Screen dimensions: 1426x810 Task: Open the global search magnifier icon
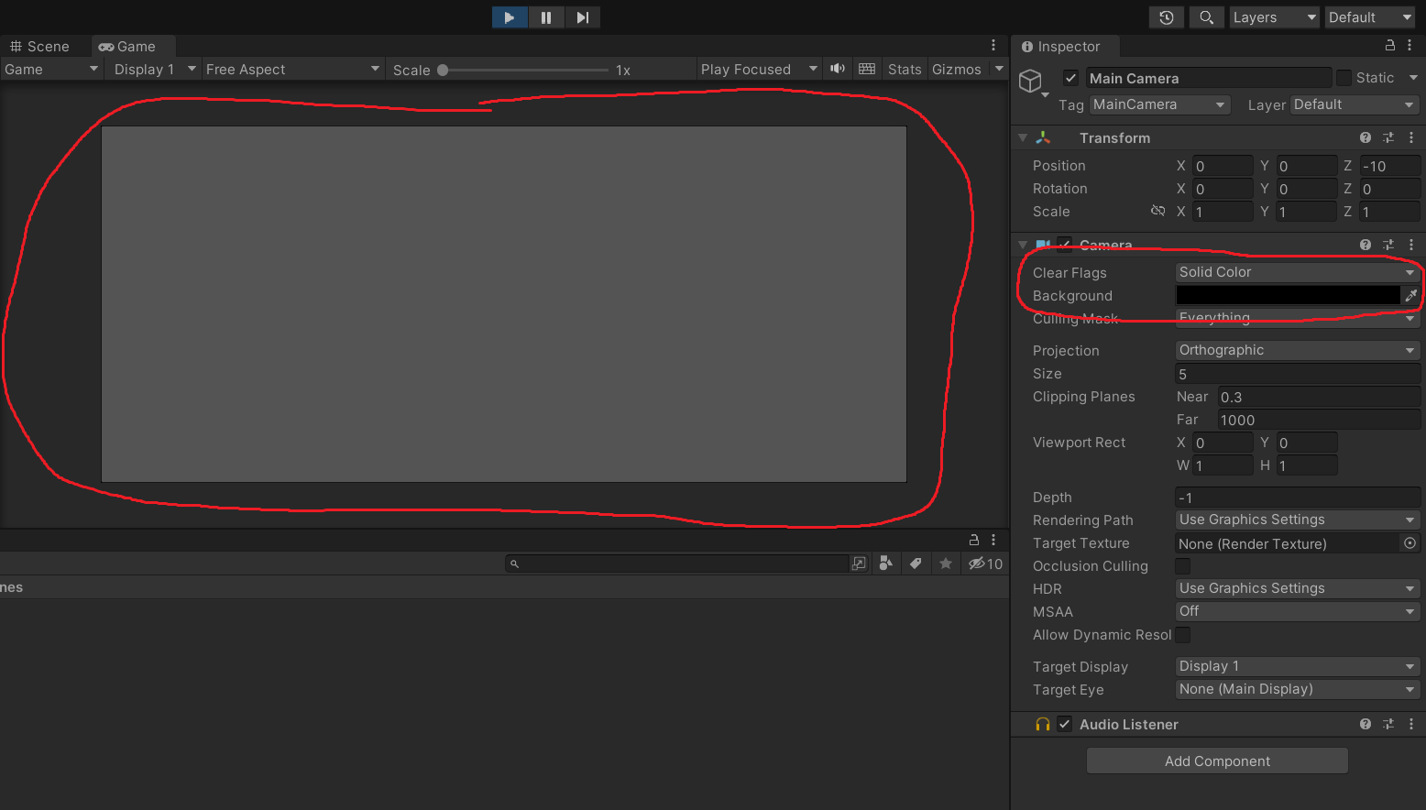point(1206,16)
